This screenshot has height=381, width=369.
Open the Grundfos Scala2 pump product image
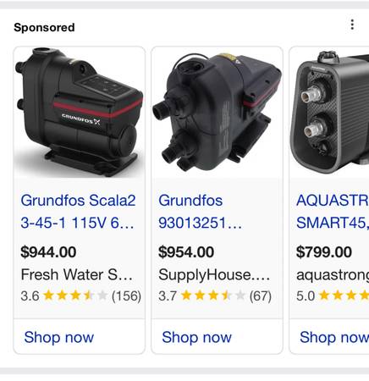click(80, 113)
